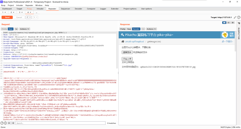Open the Intruder menu in the menu bar
The height and width of the screenshot is (129, 241).
(x=20, y=5)
